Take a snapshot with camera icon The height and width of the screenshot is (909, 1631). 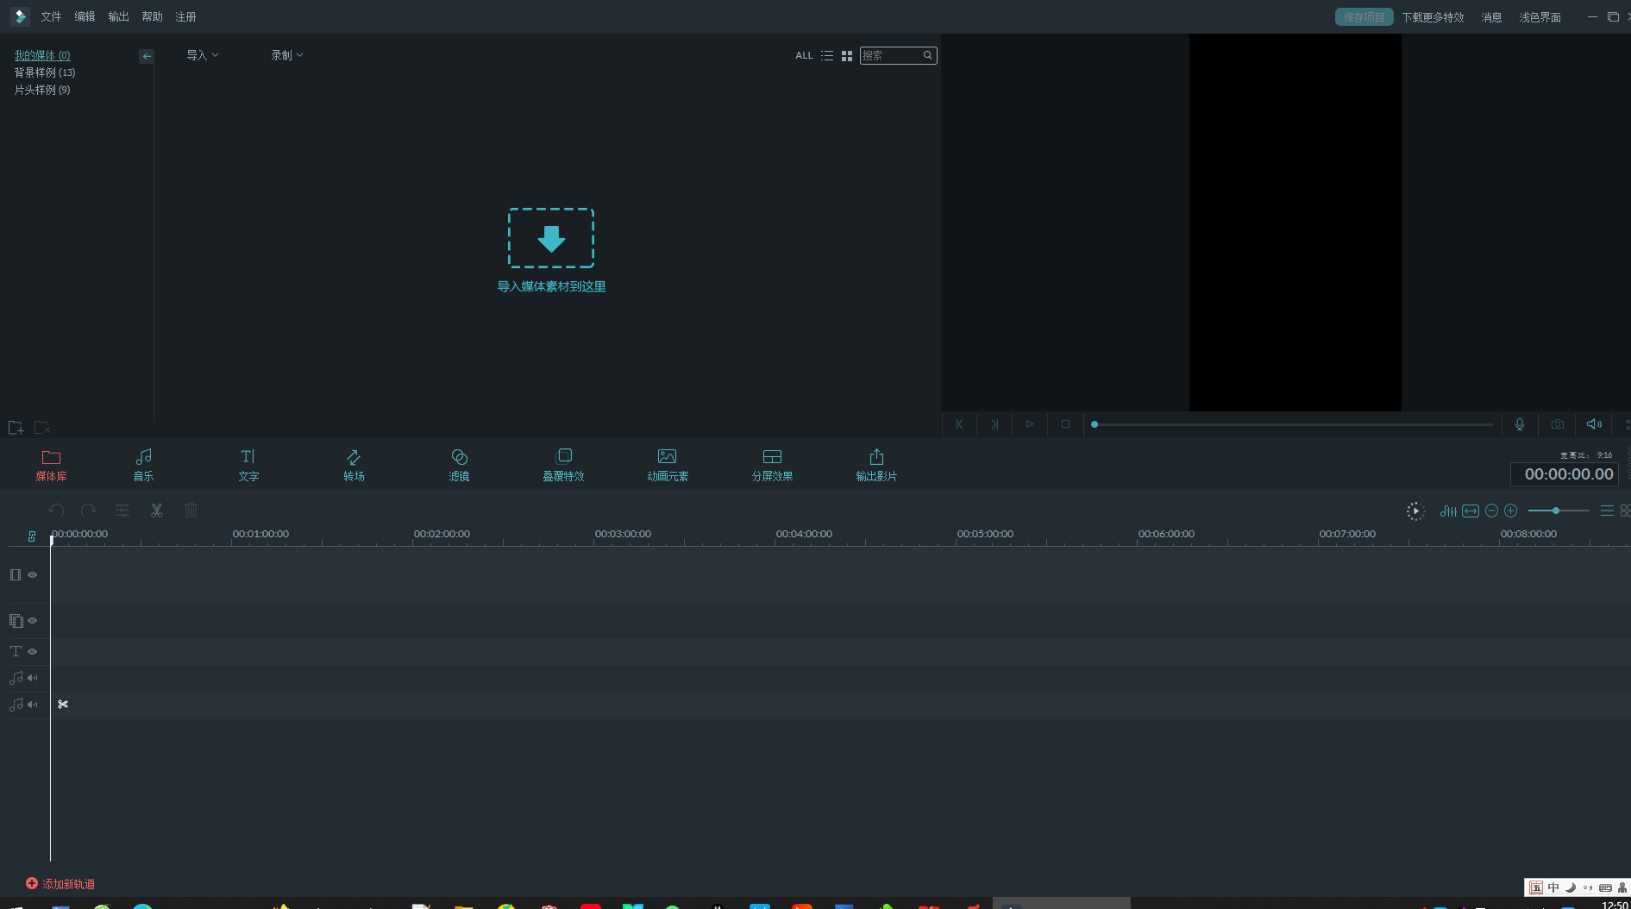(x=1558, y=424)
